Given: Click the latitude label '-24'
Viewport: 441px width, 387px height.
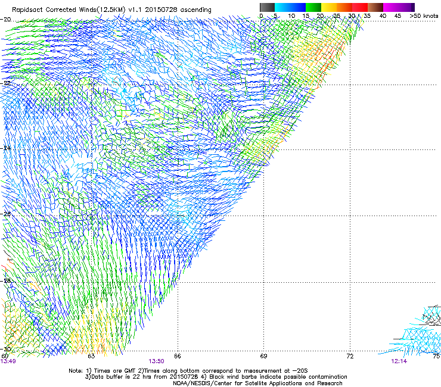Looking at the screenshot, I should (5, 148).
